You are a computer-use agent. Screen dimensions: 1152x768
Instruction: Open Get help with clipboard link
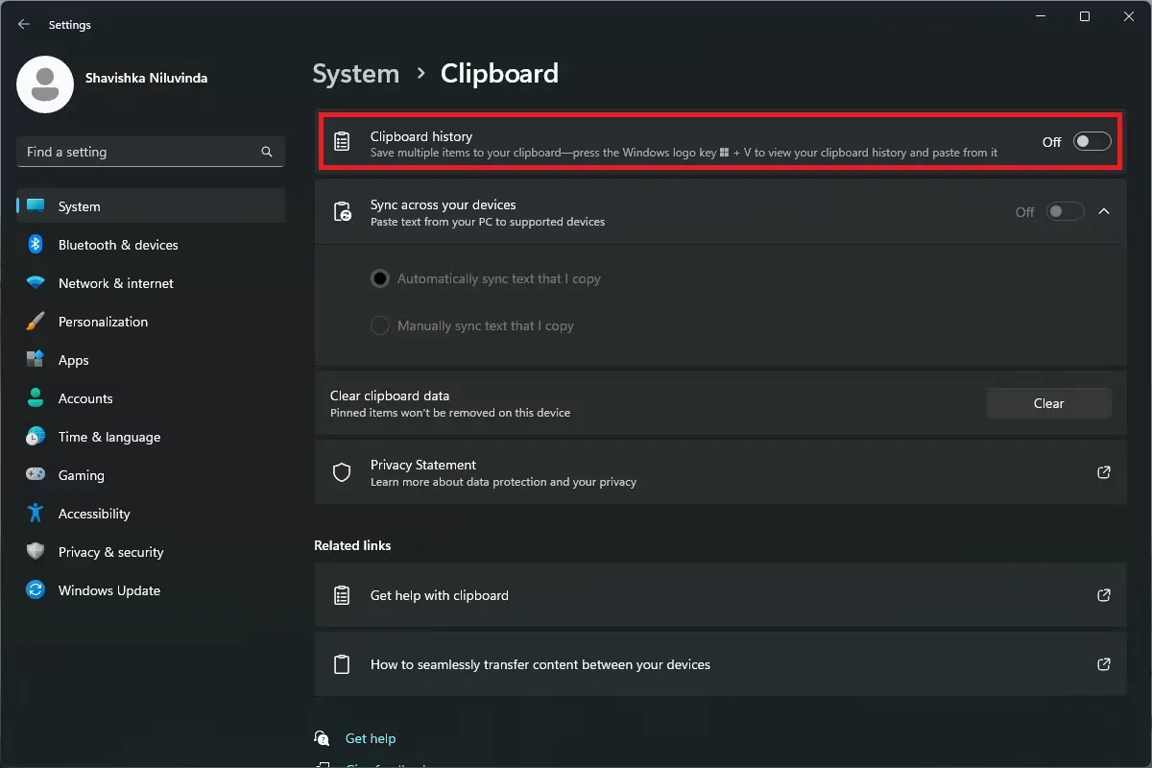[720, 595]
